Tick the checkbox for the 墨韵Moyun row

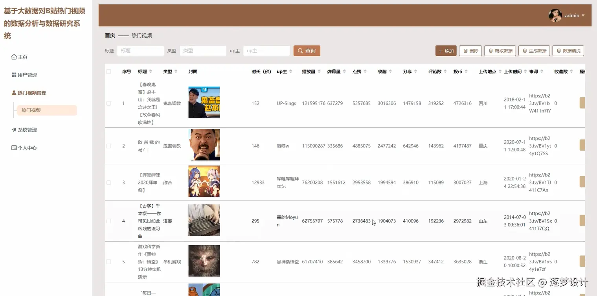[108, 221]
